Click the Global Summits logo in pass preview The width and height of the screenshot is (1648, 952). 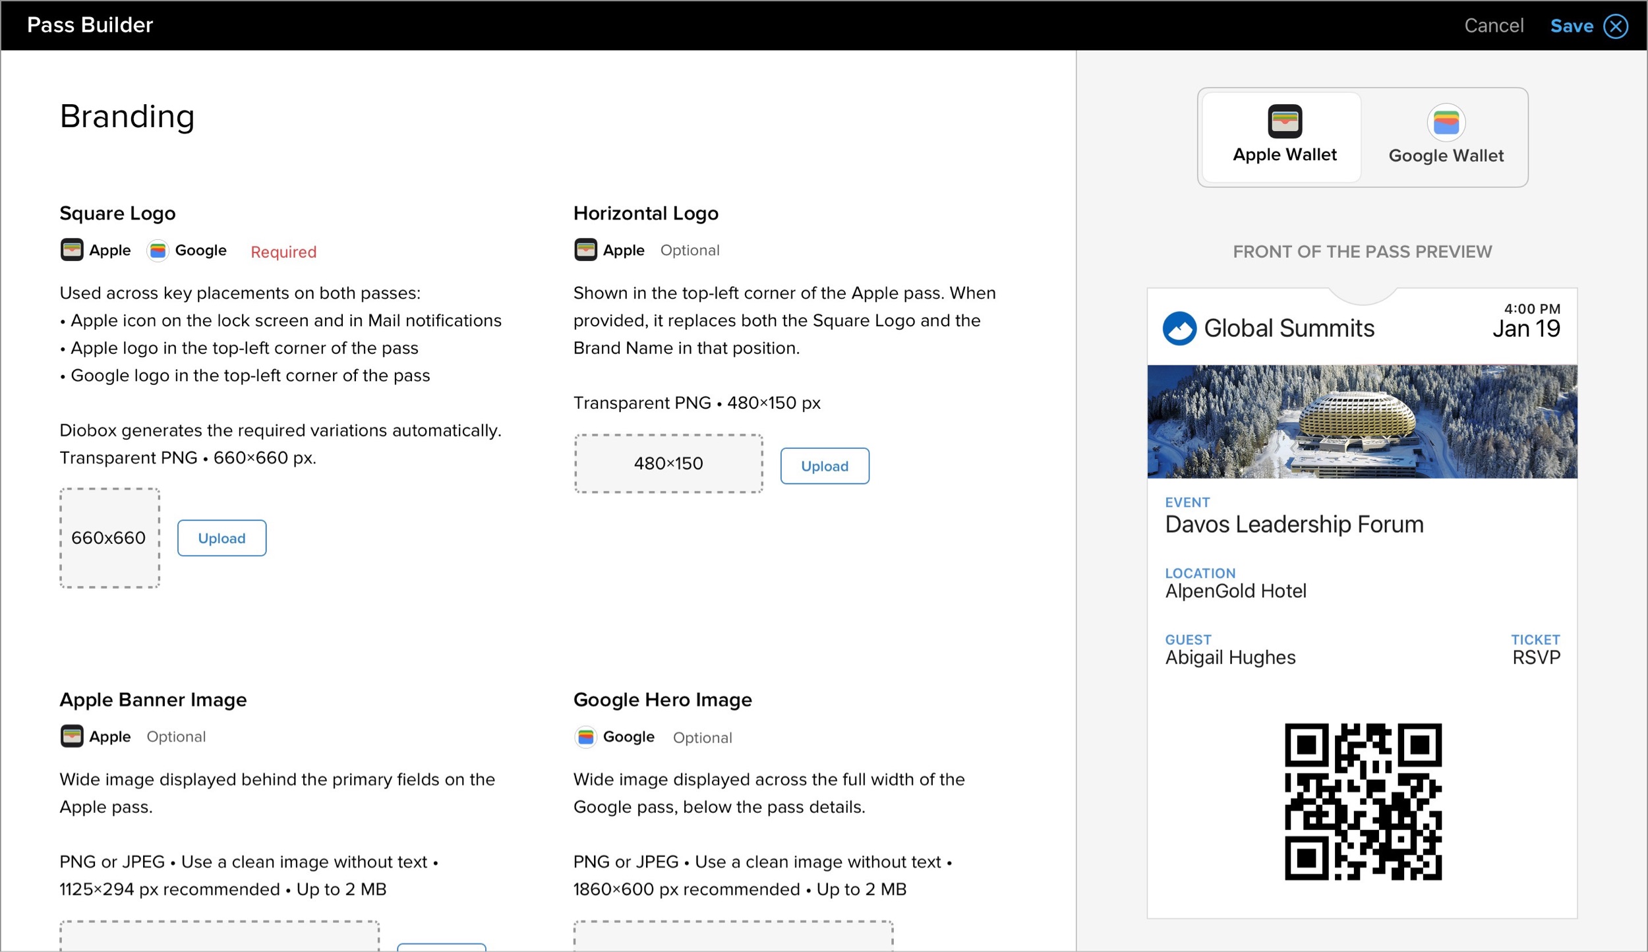point(1179,328)
